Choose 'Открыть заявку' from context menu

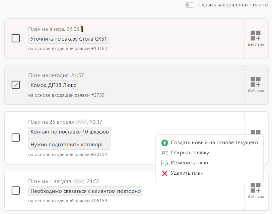pos(190,153)
